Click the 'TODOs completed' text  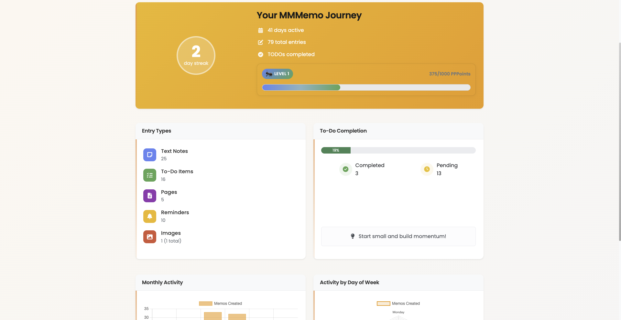point(291,54)
